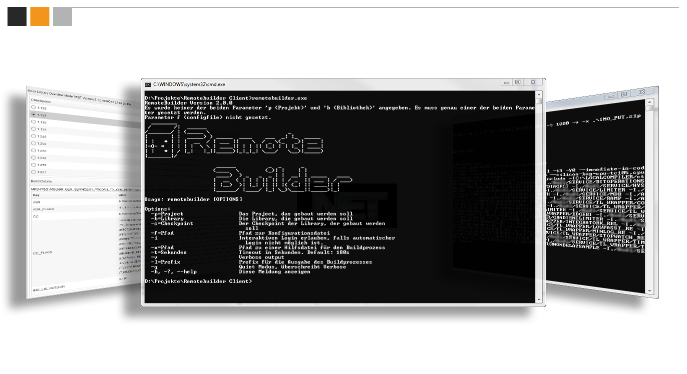Click the light gray square in the logo strip
Screen dimensions: 687x374
click(x=62, y=16)
